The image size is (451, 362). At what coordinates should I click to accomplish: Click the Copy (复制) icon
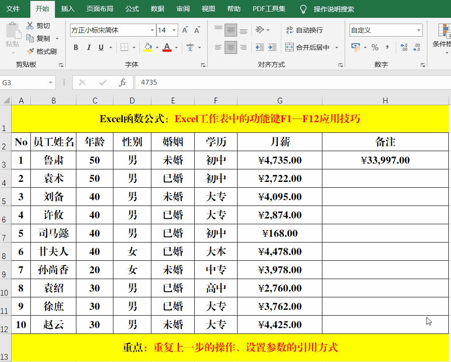point(30,38)
